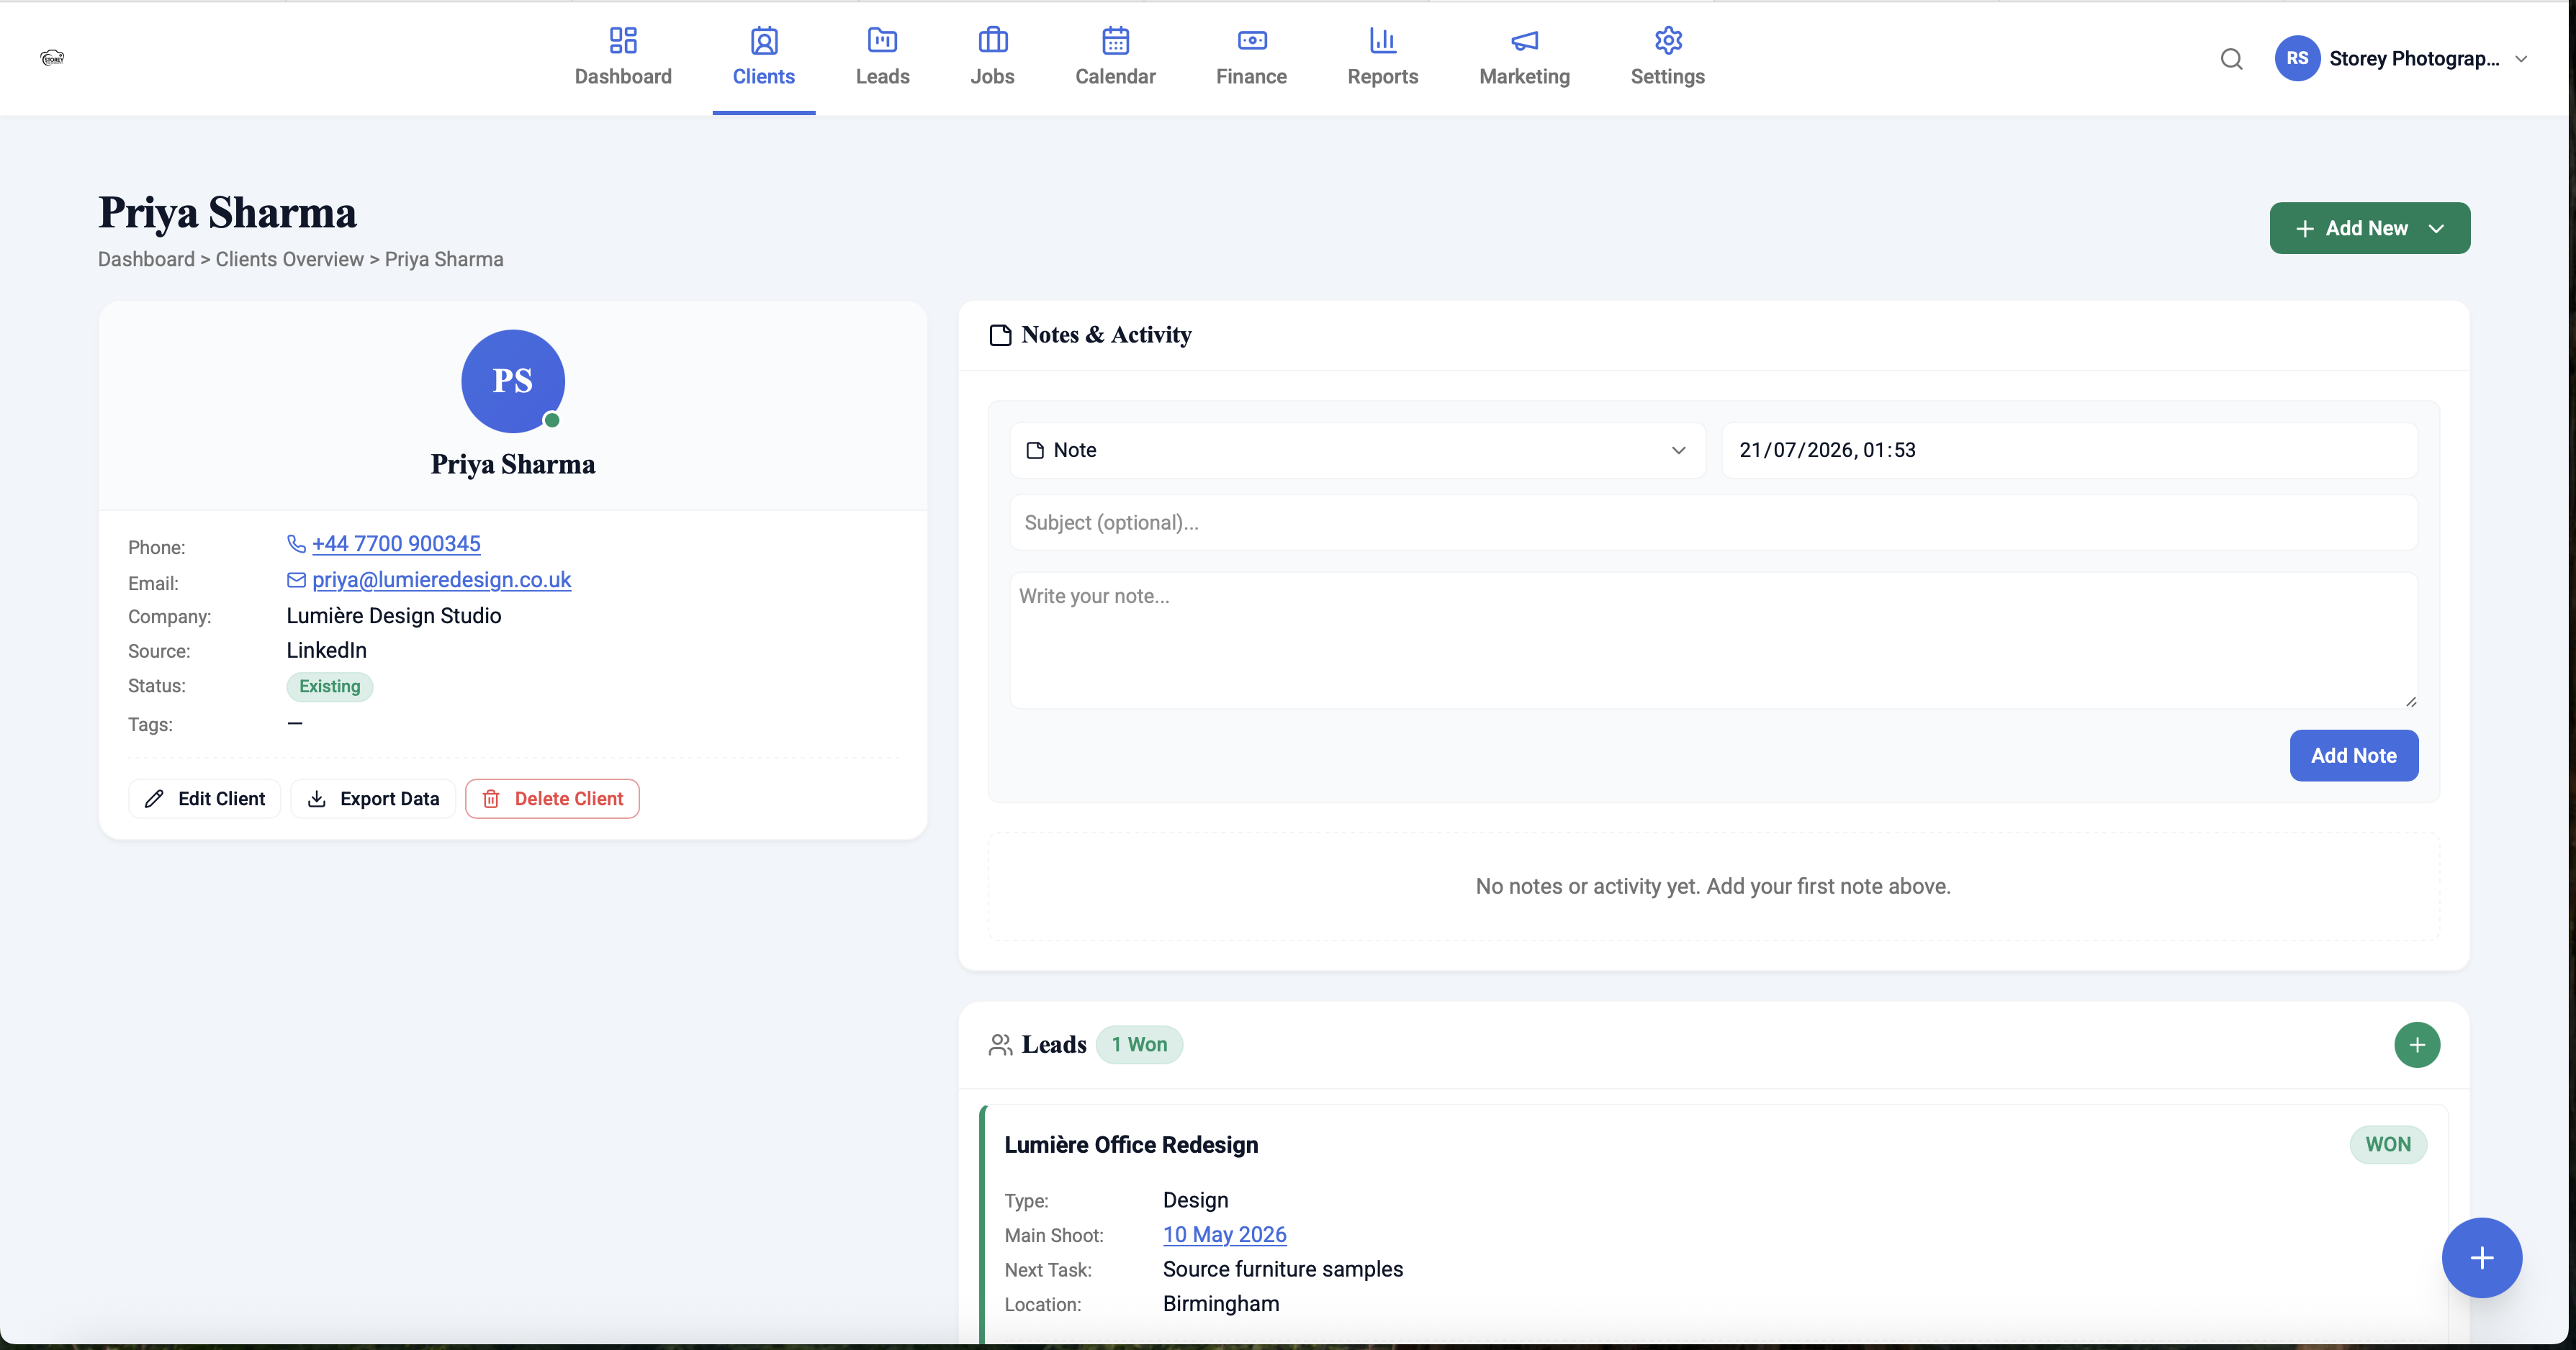The image size is (2576, 1350).
Task: Click Dashboard in the breadcrumb
Action: click(x=146, y=260)
